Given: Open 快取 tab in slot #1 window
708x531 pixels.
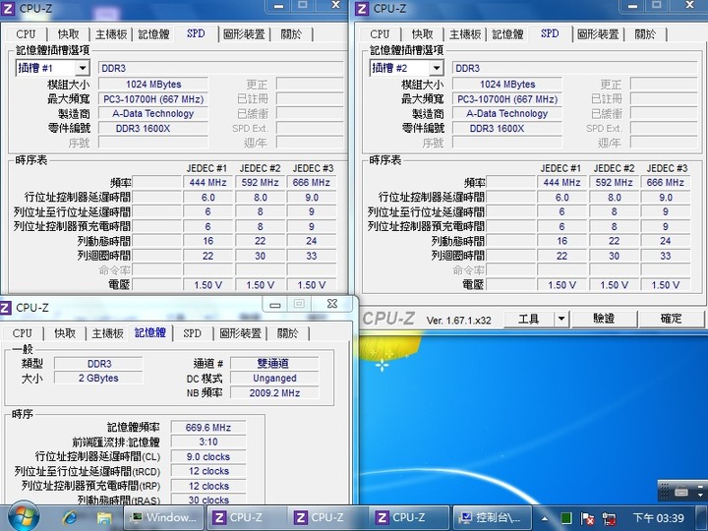Looking at the screenshot, I should [68, 33].
